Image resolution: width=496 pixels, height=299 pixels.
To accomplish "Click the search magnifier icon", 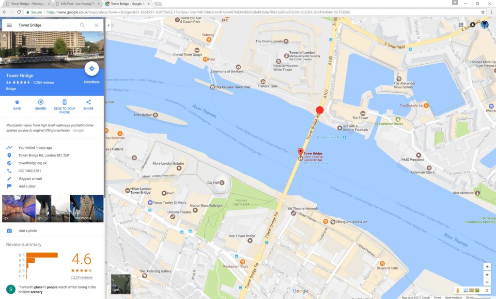I will tap(82, 25).
